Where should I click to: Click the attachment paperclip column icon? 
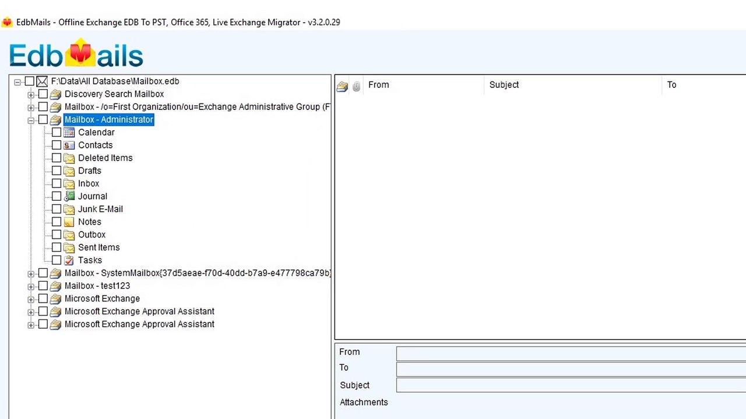[x=356, y=86]
